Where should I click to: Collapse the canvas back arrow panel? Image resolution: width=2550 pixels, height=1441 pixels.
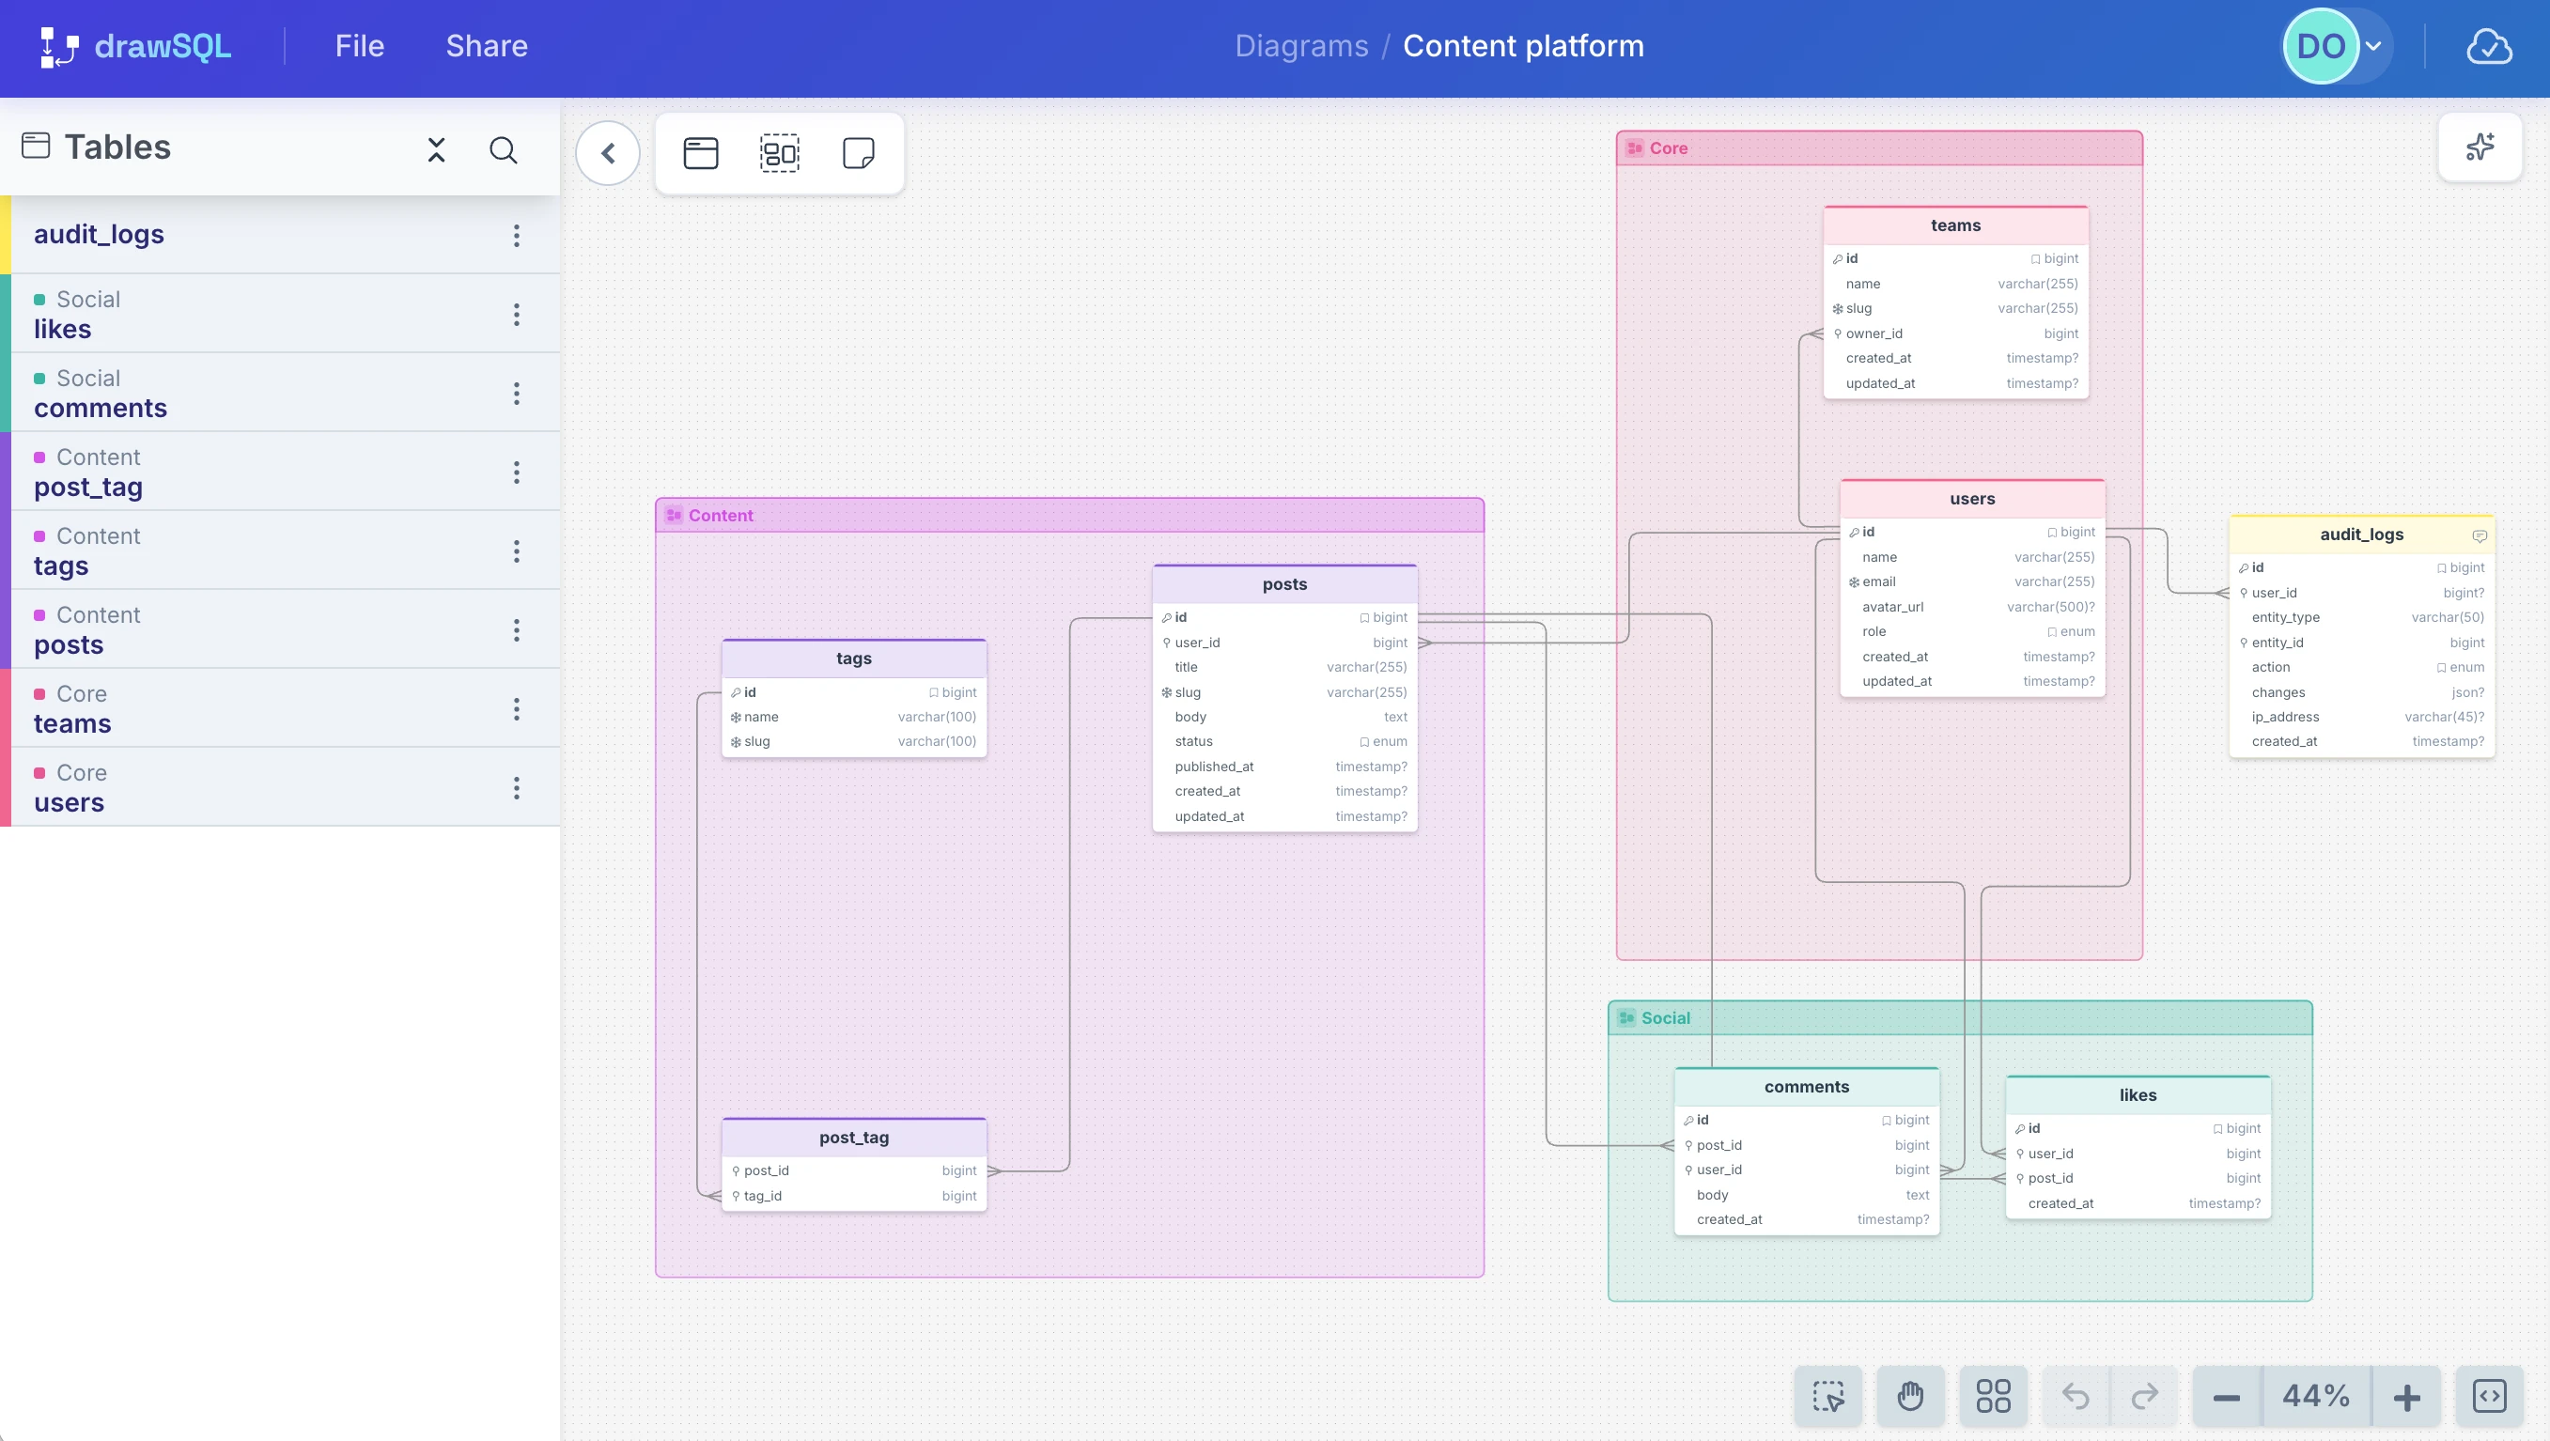pos(607,153)
